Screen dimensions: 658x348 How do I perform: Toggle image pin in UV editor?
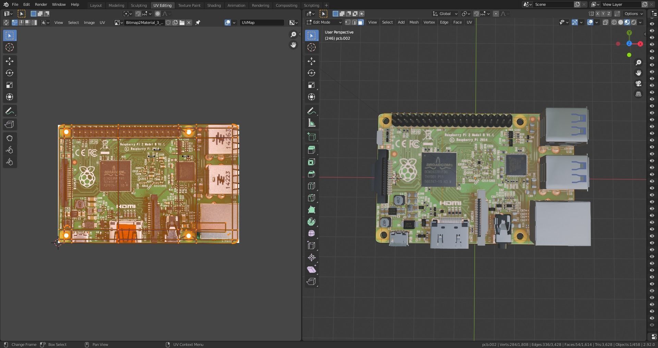pos(198,23)
